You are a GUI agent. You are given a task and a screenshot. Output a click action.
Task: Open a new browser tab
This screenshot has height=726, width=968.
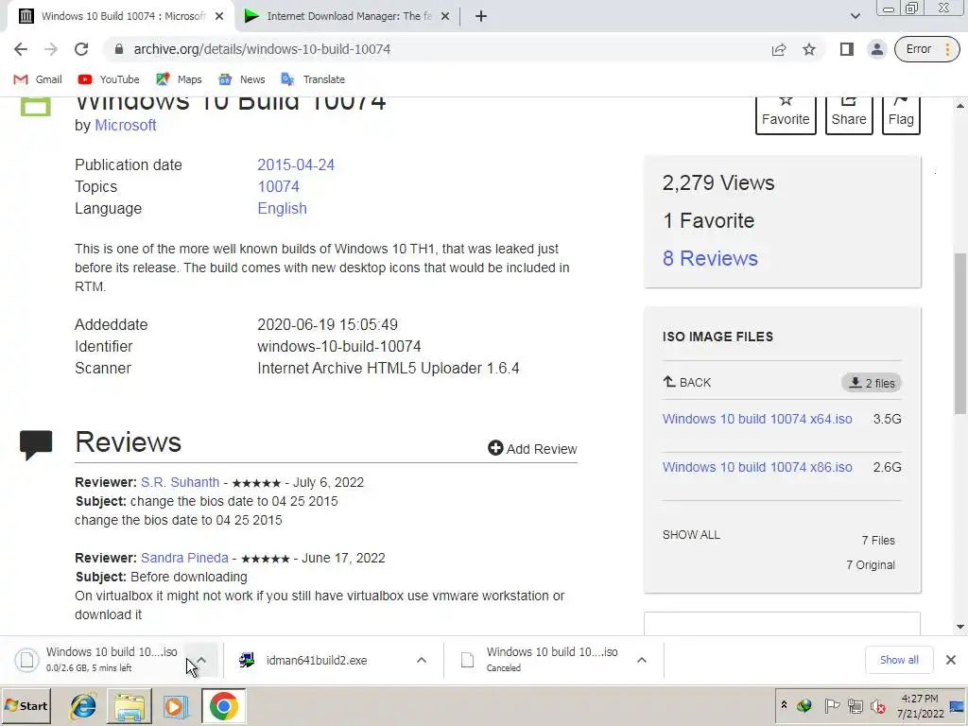tap(481, 16)
